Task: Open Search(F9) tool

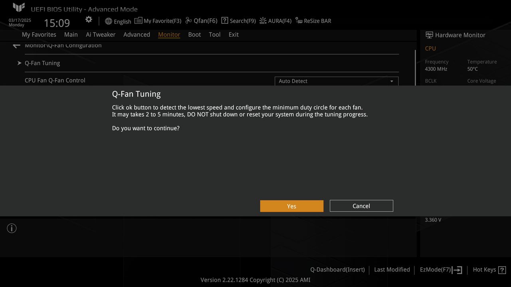Action: [x=238, y=21]
